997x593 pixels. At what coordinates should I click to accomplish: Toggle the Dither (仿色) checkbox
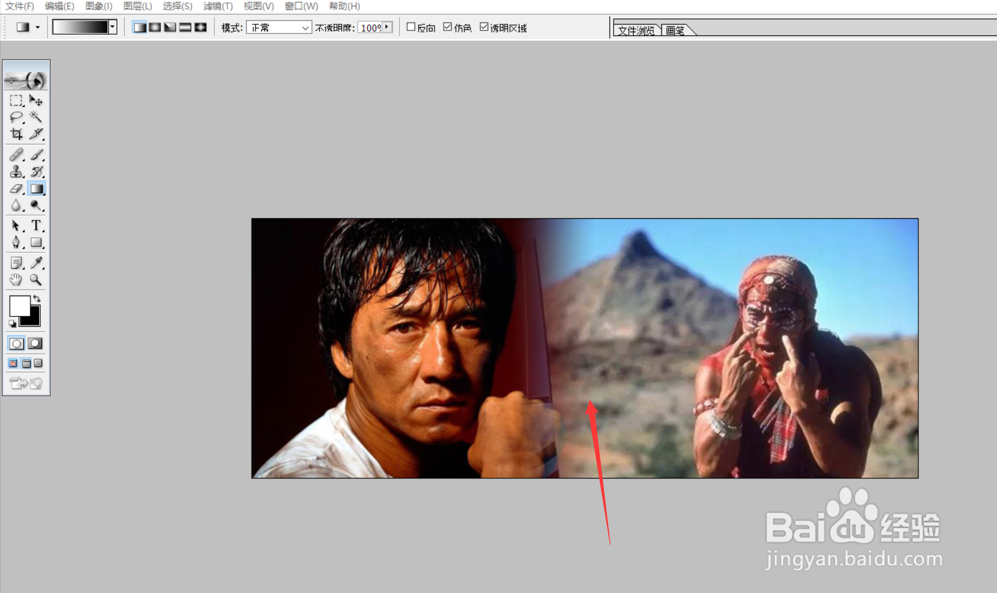tap(447, 27)
